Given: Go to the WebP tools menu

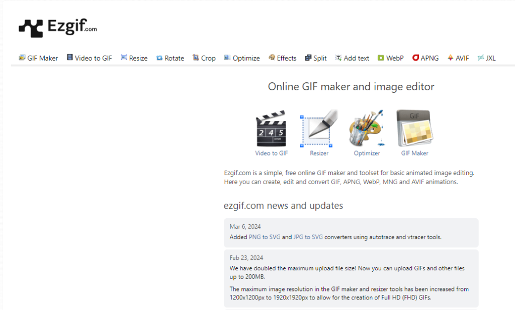Looking at the screenshot, I should point(391,58).
